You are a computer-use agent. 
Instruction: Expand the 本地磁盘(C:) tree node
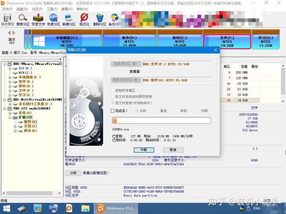click(x=10, y=78)
